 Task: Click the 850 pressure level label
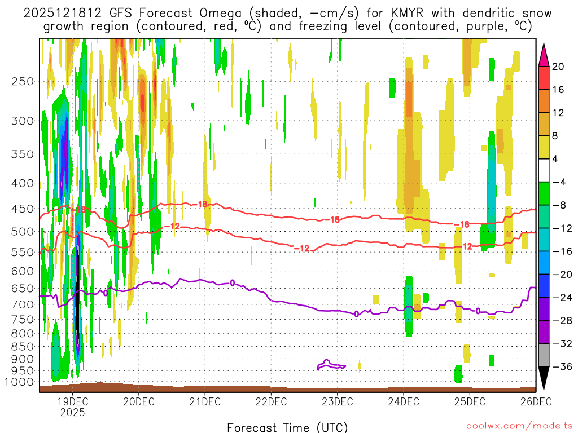coord(23,347)
